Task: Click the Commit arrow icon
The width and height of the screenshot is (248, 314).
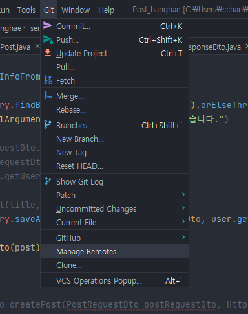Action: pyautogui.click(x=48, y=25)
